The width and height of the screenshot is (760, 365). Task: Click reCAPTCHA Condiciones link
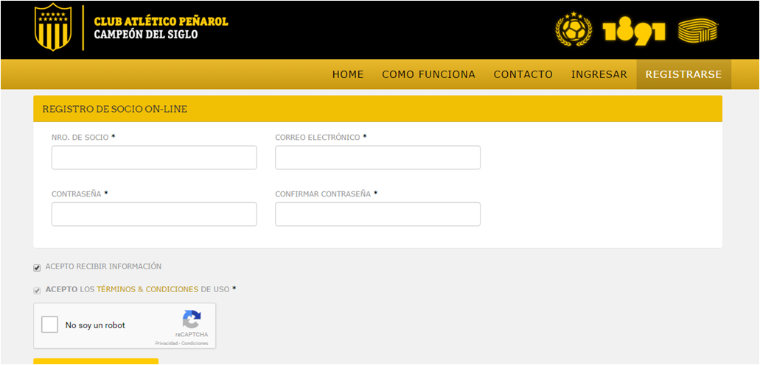pyautogui.click(x=196, y=343)
